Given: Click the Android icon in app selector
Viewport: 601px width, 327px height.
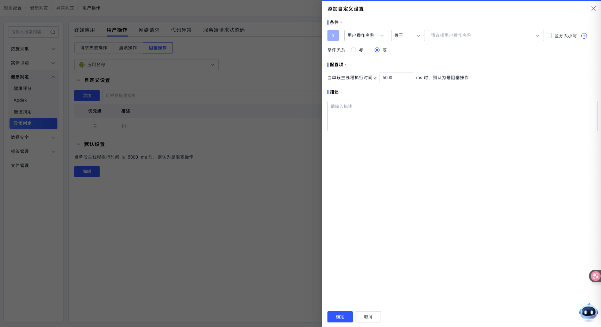Looking at the screenshot, I should [x=82, y=65].
